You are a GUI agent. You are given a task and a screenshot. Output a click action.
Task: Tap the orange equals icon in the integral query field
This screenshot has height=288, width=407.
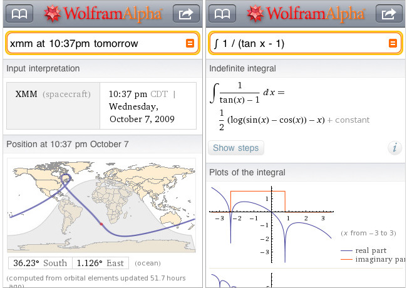(393, 43)
